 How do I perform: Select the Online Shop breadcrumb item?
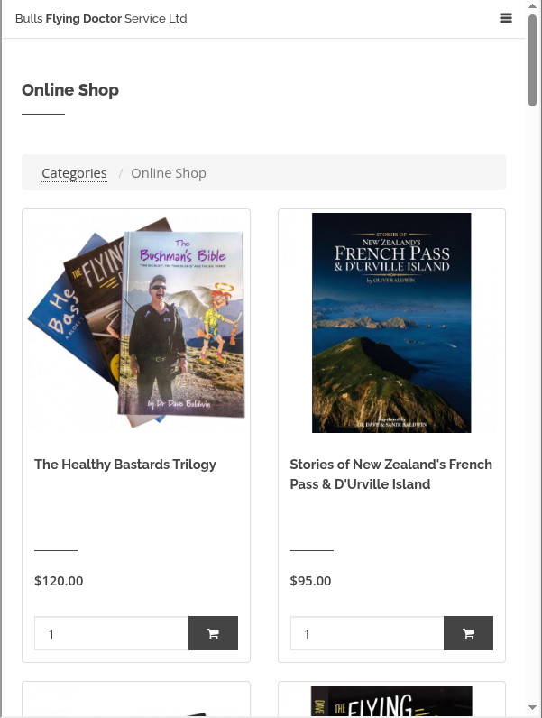pyautogui.click(x=169, y=173)
